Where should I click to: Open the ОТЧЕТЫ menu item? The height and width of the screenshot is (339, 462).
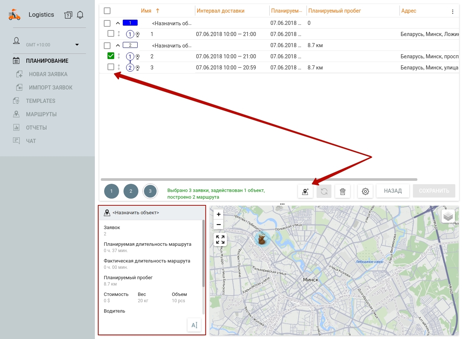coord(36,128)
